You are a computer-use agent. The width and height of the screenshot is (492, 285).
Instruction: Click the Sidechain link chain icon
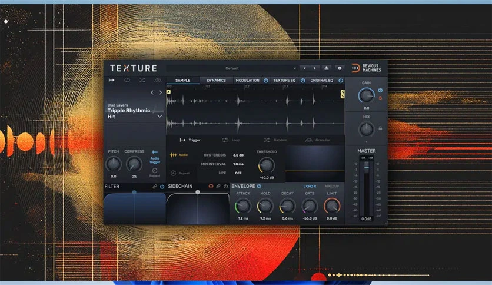click(x=218, y=186)
